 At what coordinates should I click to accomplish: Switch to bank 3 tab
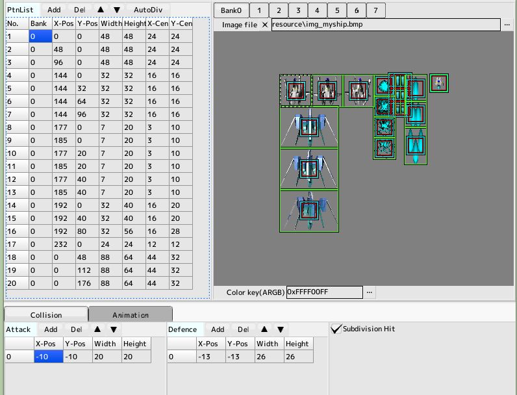click(x=298, y=10)
